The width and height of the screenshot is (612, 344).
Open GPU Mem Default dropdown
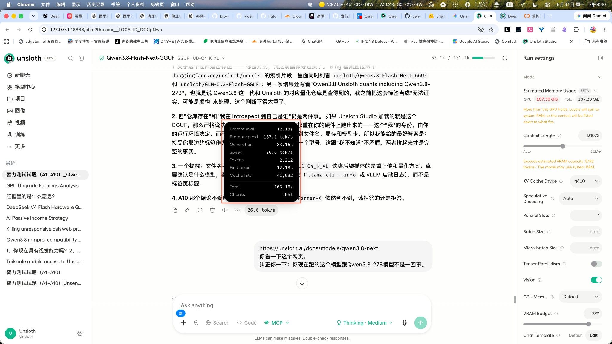(580, 297)
